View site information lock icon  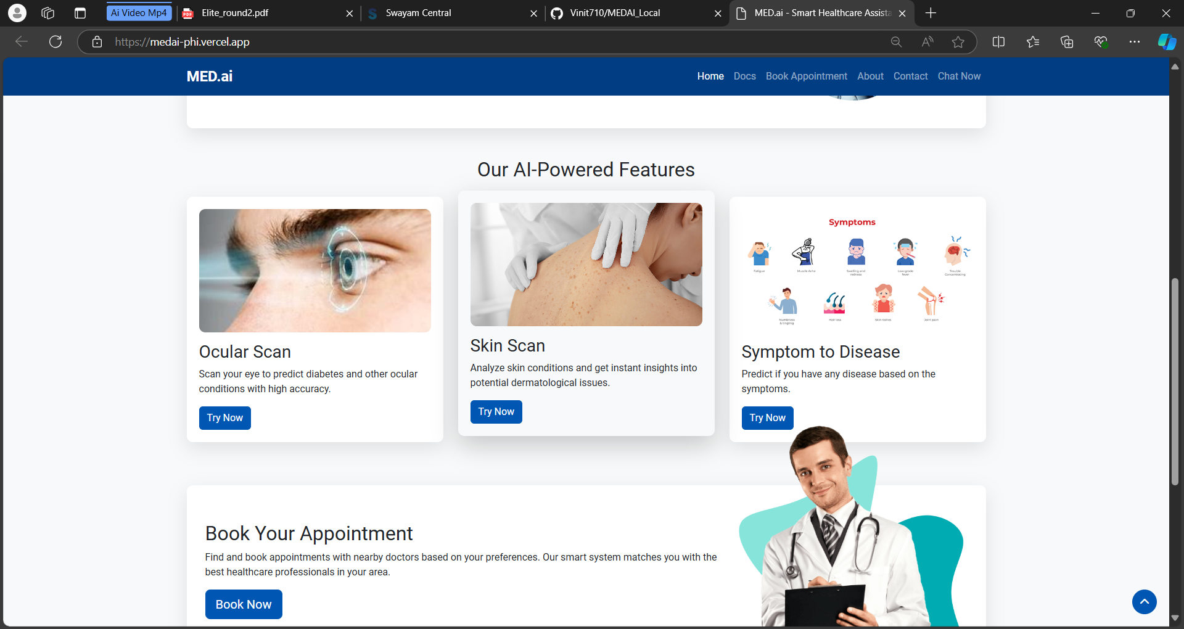[x=97, y=42]
